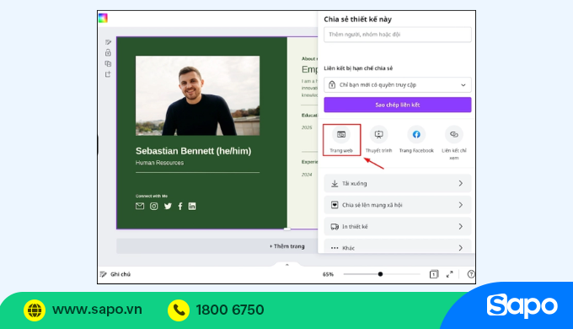
Task: Open the help question mark icon
Action: click(471, 274)
